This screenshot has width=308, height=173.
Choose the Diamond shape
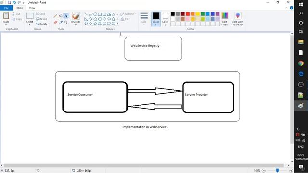point(90,19)
